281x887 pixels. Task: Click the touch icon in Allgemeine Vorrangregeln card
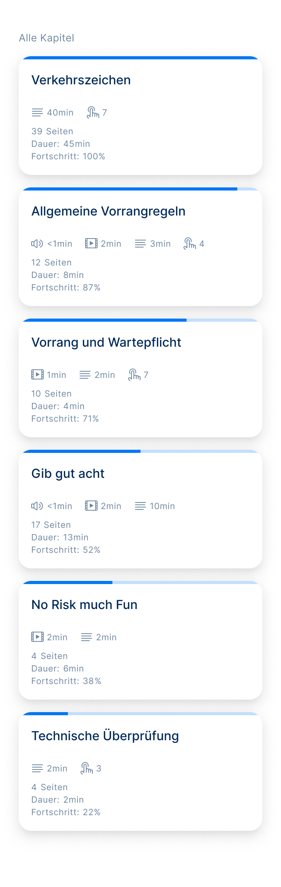click(x=190, y=244)
